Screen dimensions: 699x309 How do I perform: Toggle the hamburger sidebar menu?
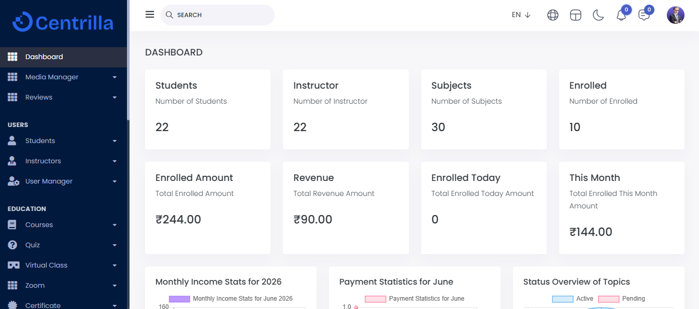pyautogui.click(x=150, y=15)
